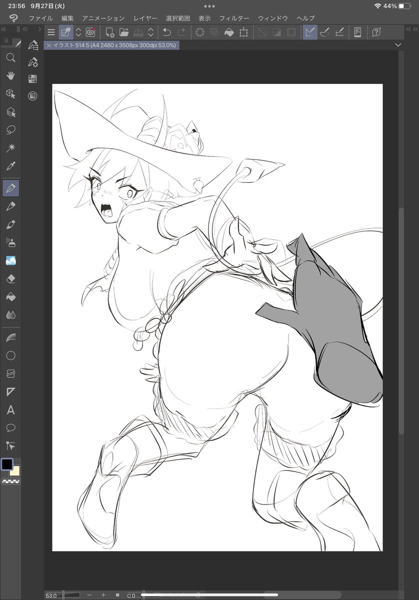Screen dimensions: 419x600
Task: Select the Blend tool
Action: 10,314
